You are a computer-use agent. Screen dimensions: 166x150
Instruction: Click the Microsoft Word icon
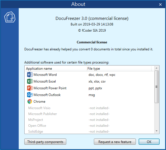click(x=30, y=75)
